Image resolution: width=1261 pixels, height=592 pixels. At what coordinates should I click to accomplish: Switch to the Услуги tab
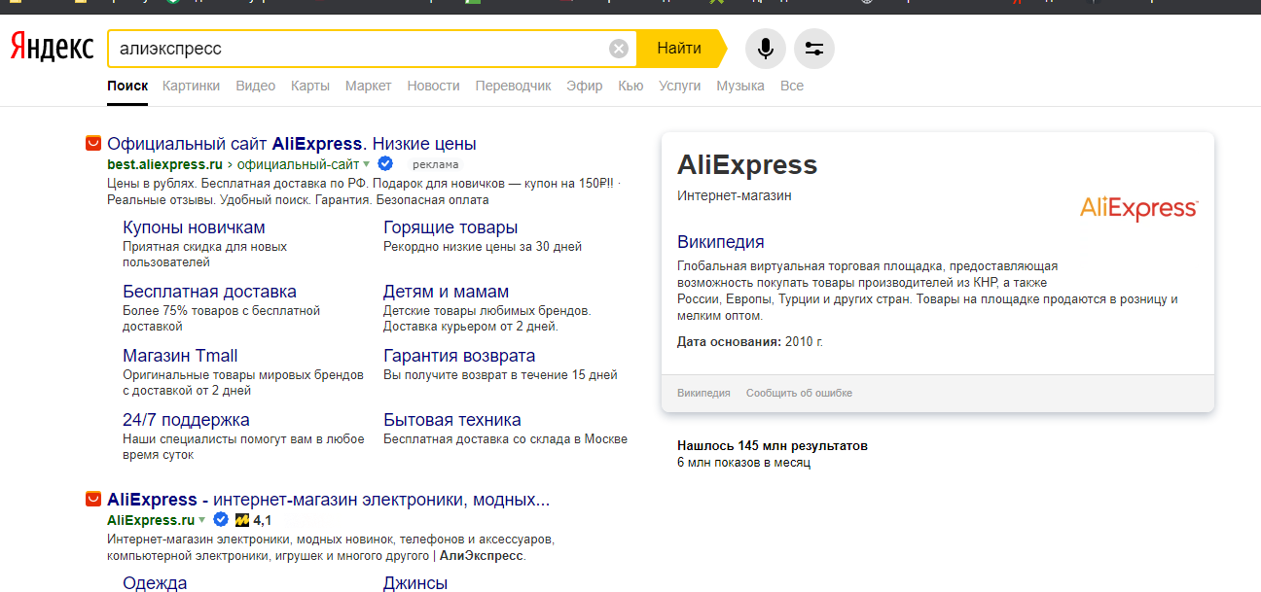(x=680, y=86)
